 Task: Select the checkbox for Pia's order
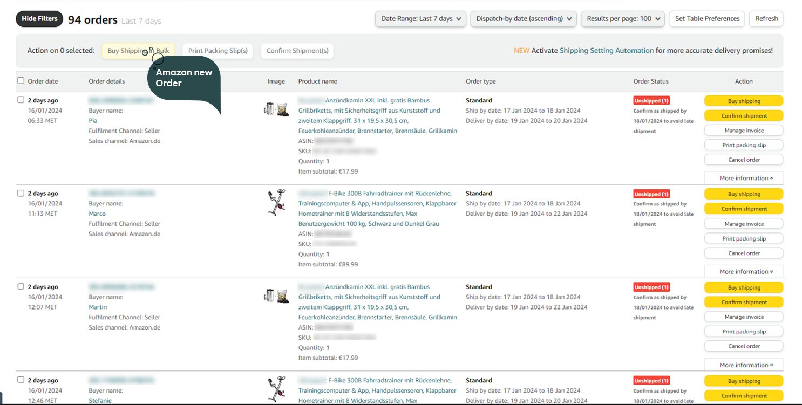tap(21, 100)
